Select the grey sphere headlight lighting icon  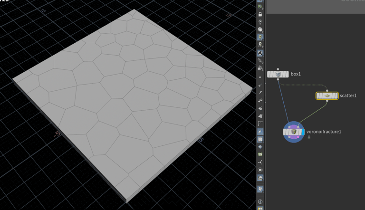(260, 29)
